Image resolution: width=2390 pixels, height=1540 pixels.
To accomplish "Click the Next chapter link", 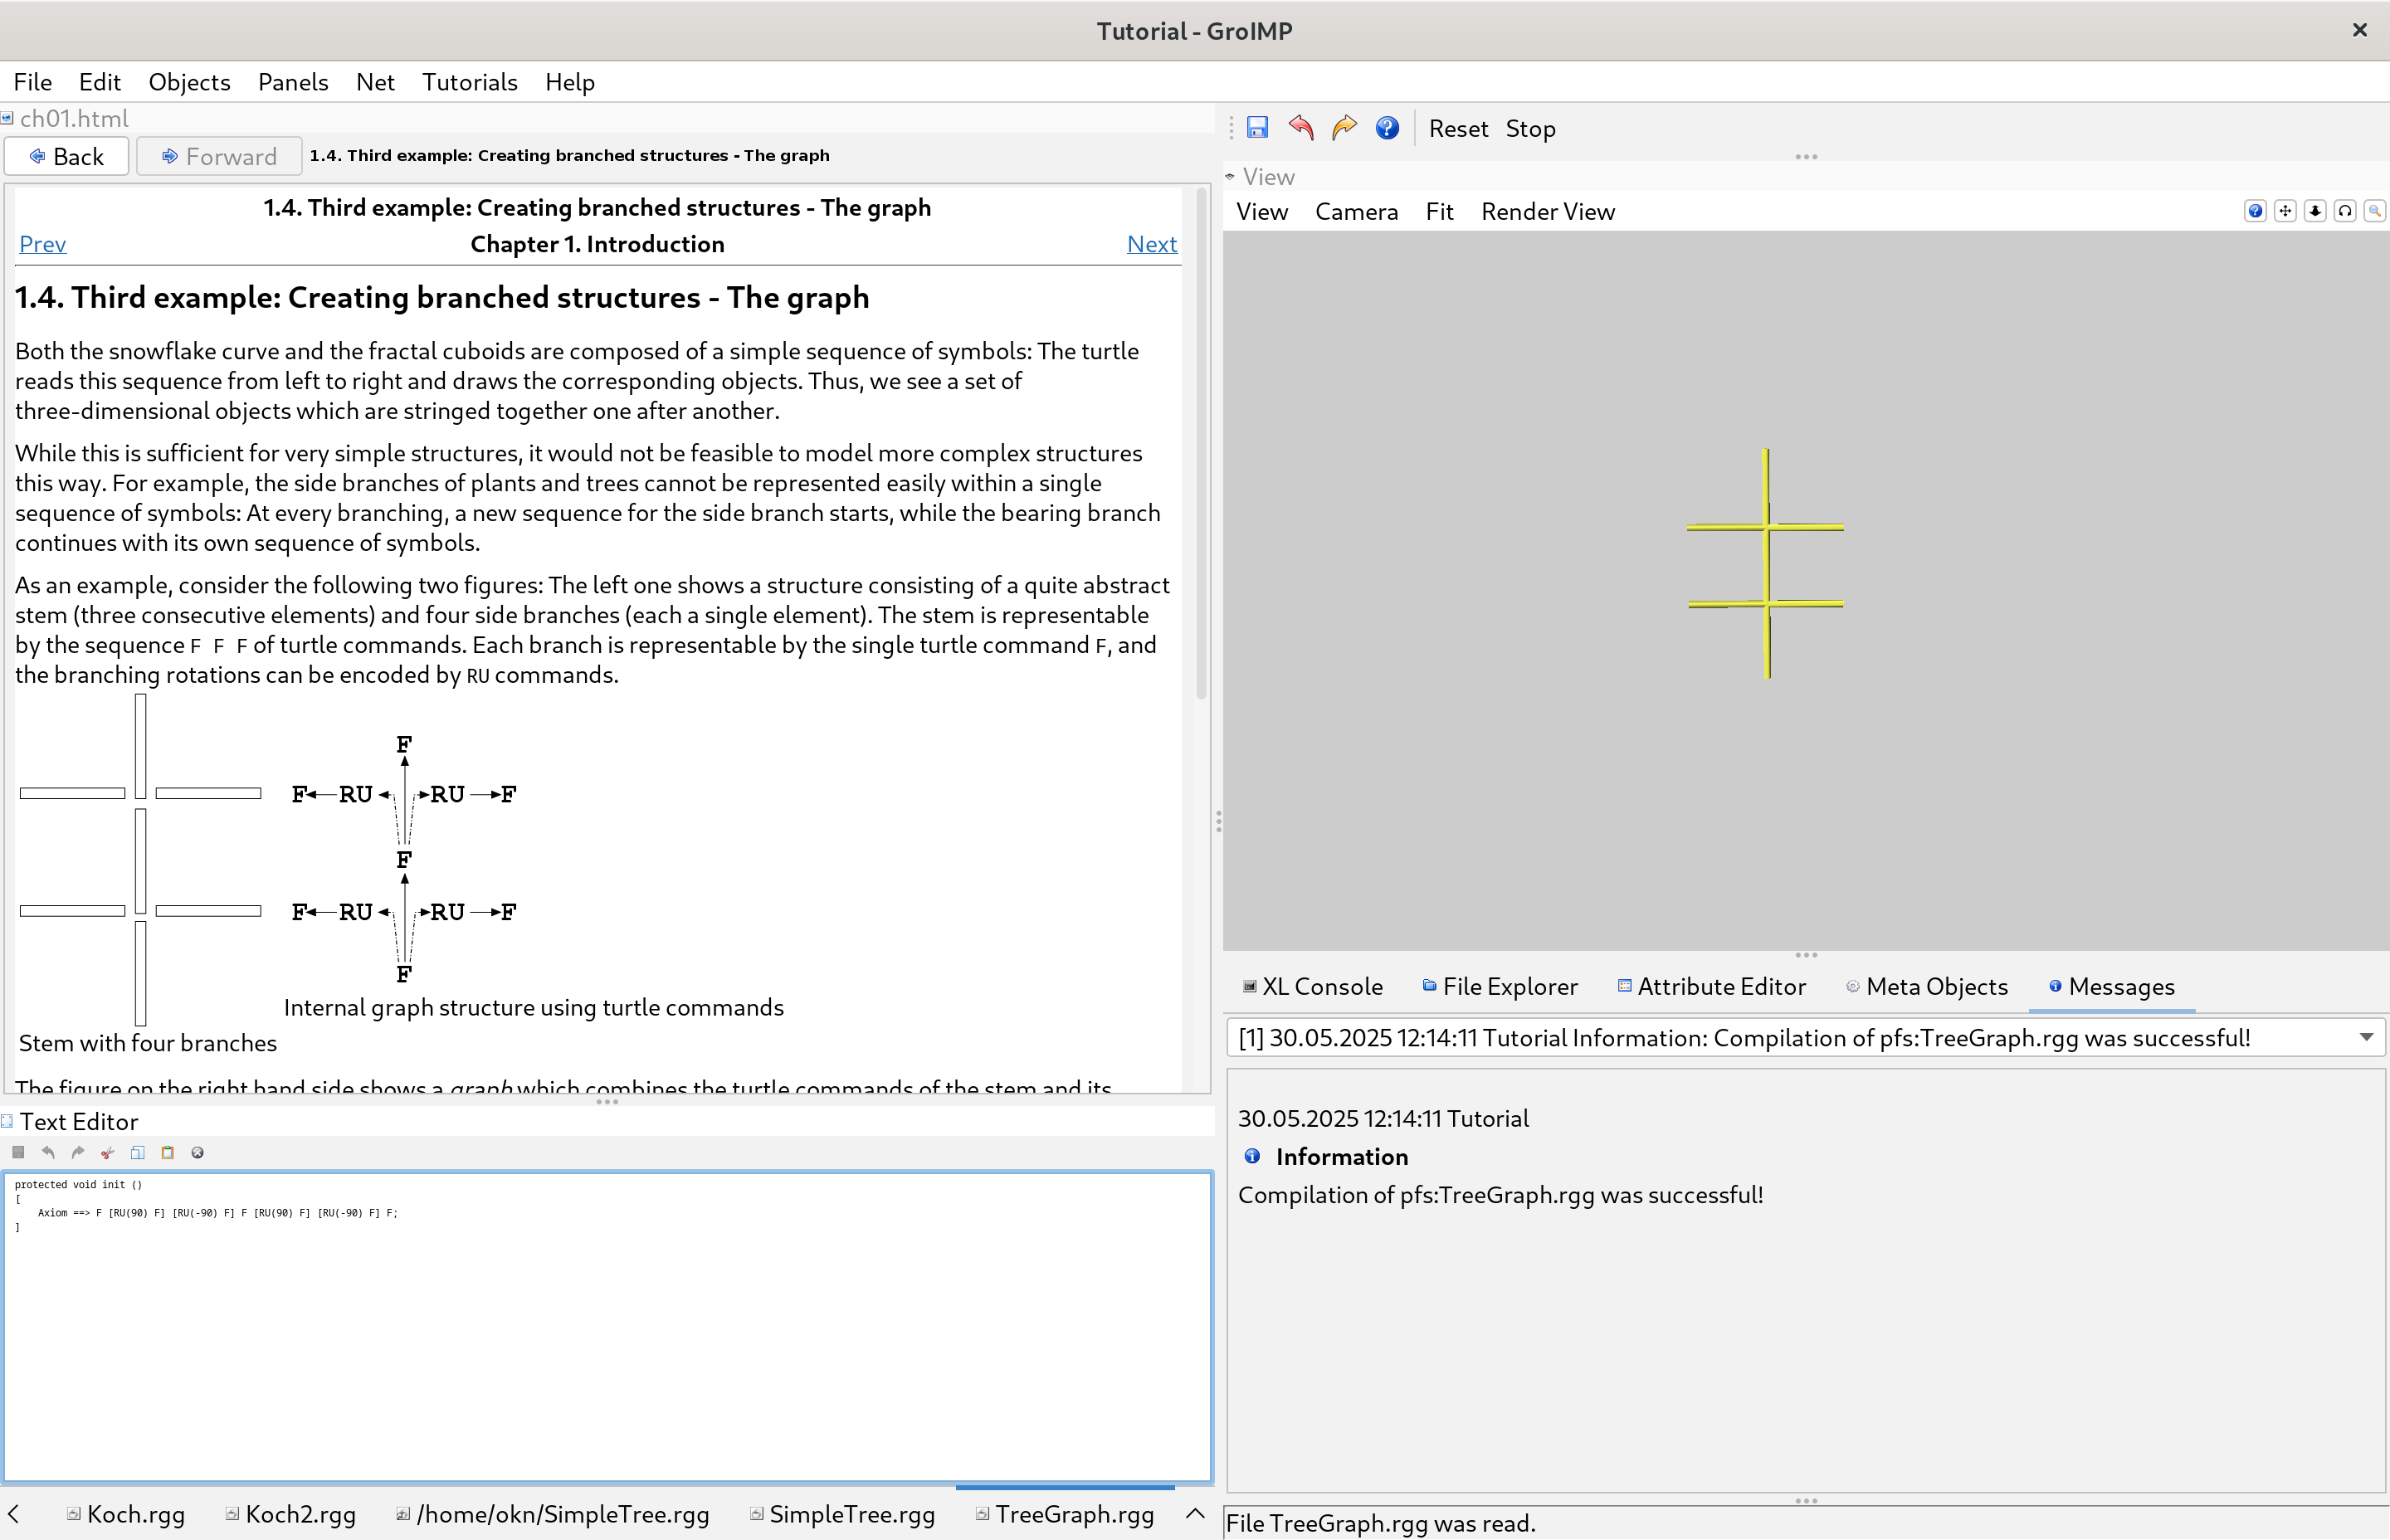I will point(1151,244).
